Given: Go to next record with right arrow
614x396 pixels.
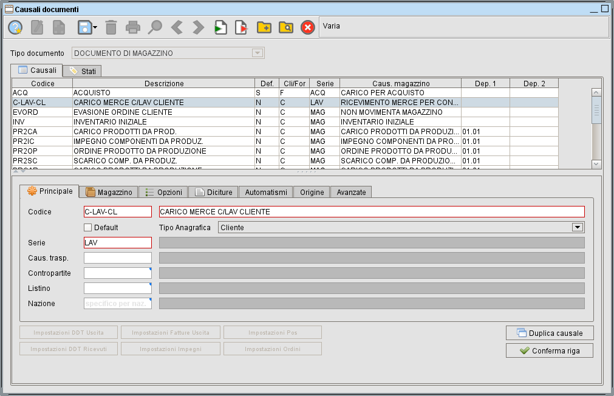Looking at the screenshot, I should [x=199, y=27].
